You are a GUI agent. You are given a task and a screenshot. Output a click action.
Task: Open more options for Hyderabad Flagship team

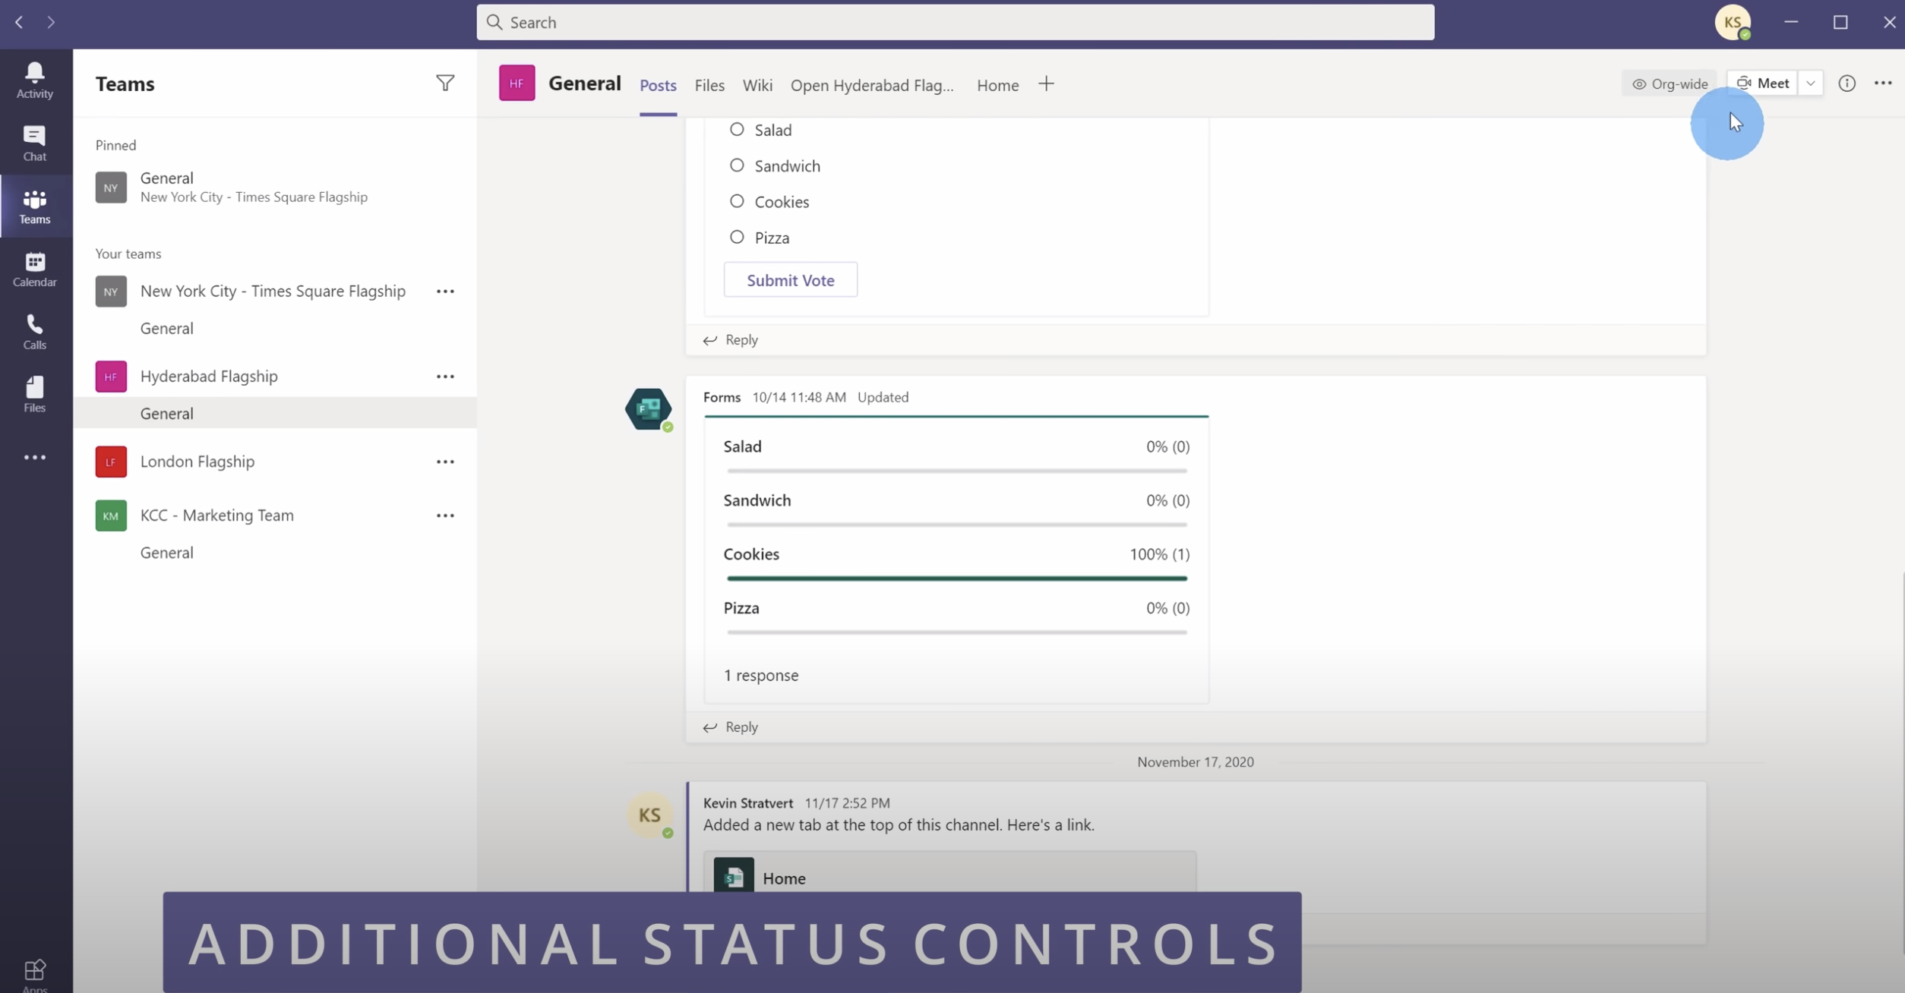[445, 376]
